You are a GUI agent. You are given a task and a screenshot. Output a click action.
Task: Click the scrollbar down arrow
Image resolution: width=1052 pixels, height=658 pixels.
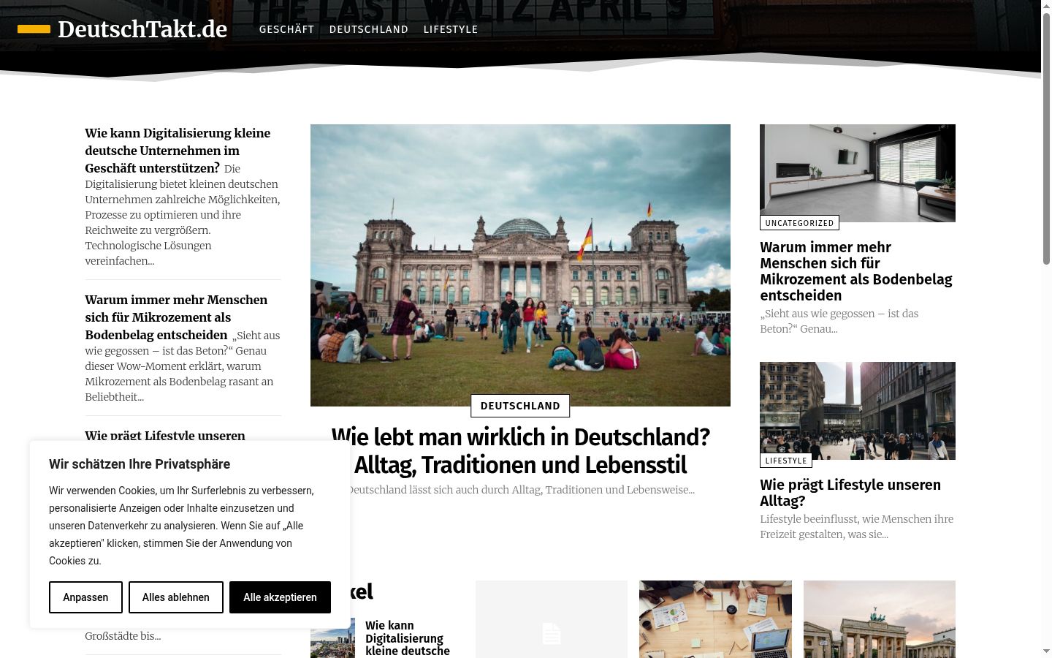coord(1046,651)
